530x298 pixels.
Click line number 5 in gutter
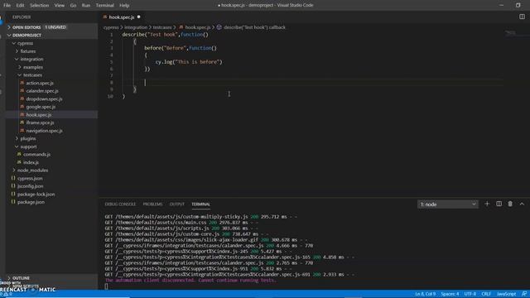tap(111, 62)
